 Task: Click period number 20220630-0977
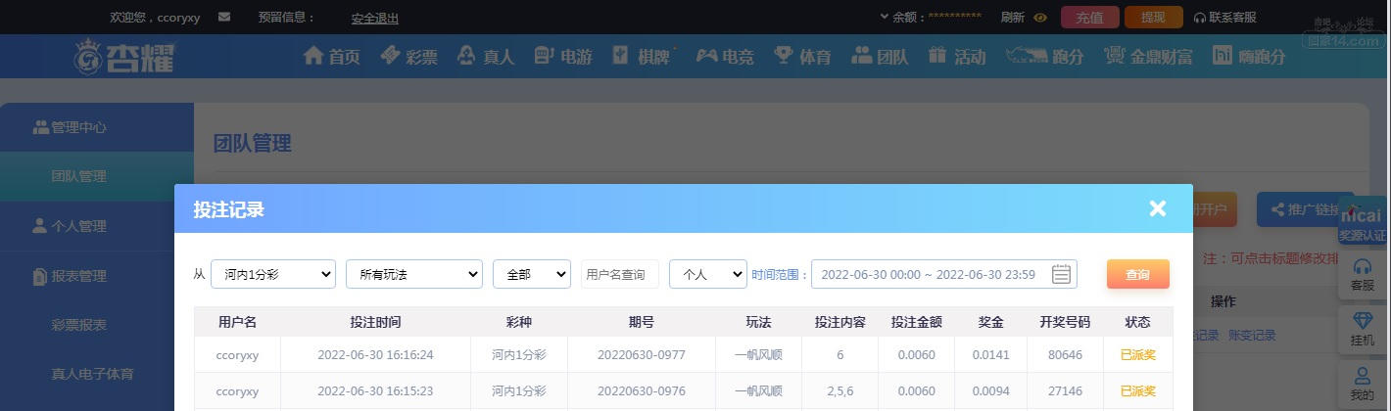[642, 354]
